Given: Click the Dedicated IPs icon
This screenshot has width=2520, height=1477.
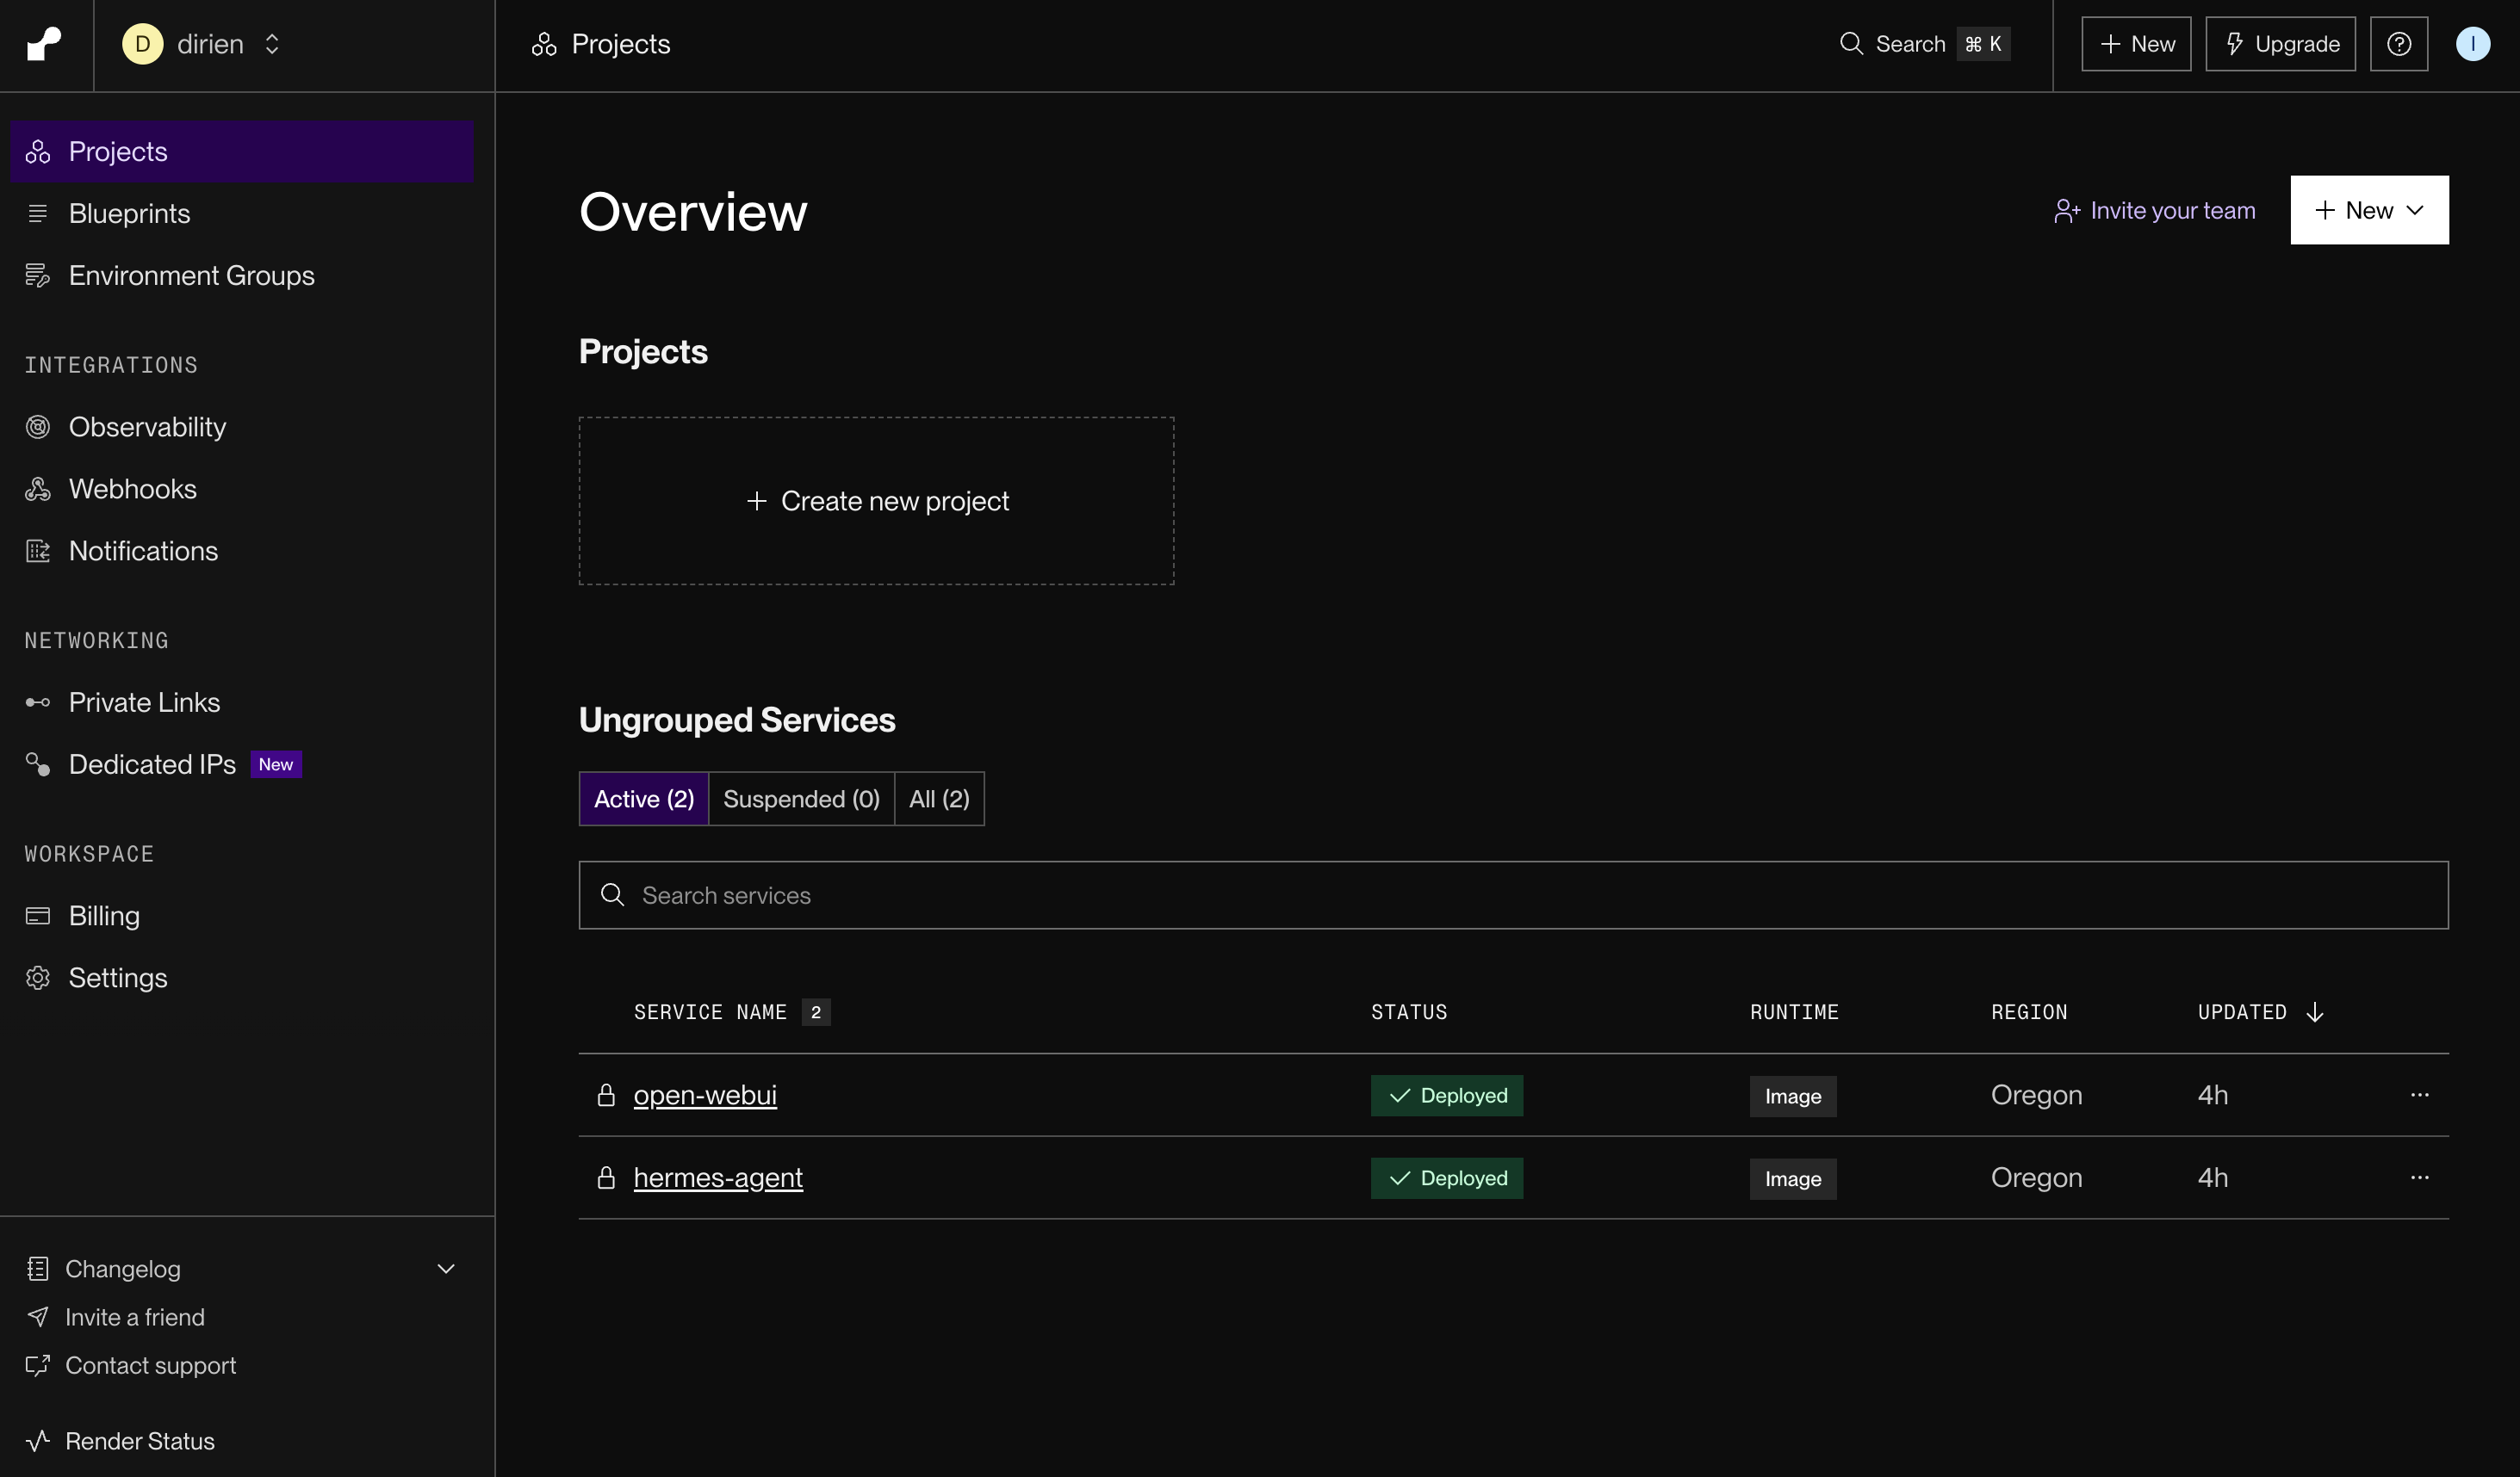Looking at the screenshot, I should click(x=37, y=764).
